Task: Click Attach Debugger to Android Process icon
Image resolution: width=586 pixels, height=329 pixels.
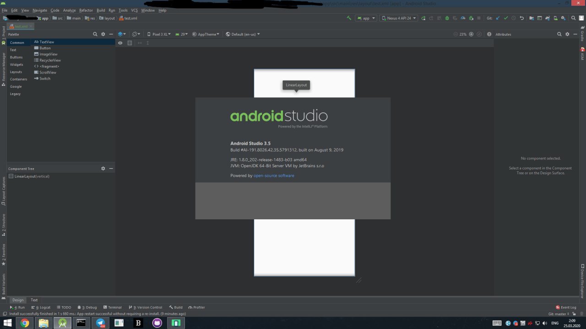Action: point(471,18)
